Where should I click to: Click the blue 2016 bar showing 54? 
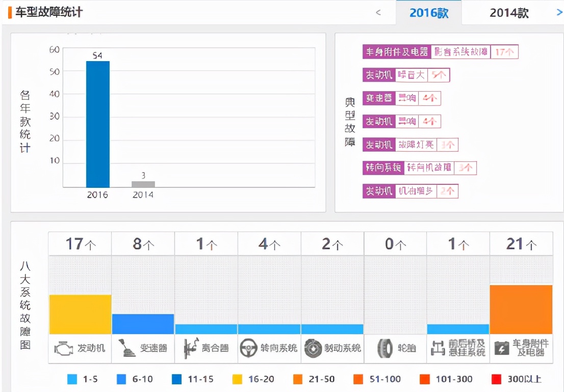98,124
